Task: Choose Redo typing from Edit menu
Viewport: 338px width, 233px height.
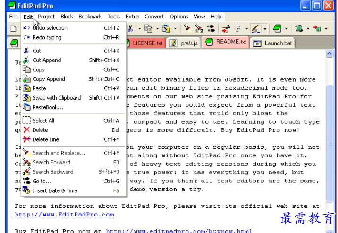Action: pos(74,37)
